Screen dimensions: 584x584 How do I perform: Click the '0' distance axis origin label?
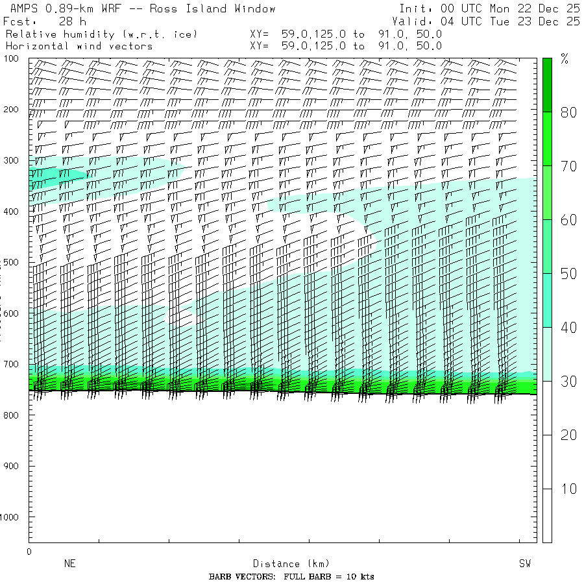tap(29, 552)
